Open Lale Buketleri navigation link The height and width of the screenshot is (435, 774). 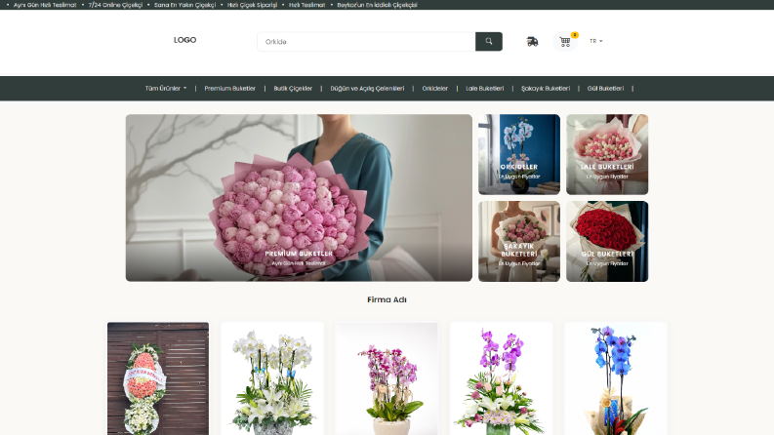pos(485,89)
